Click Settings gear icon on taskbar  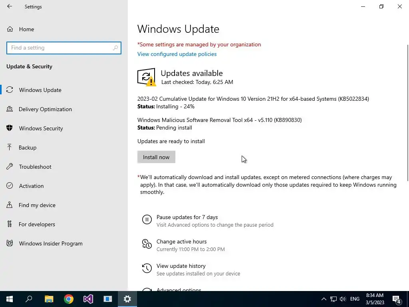pos(127,299)
